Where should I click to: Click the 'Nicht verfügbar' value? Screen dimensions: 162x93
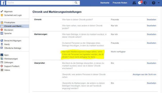pos(118,52)
